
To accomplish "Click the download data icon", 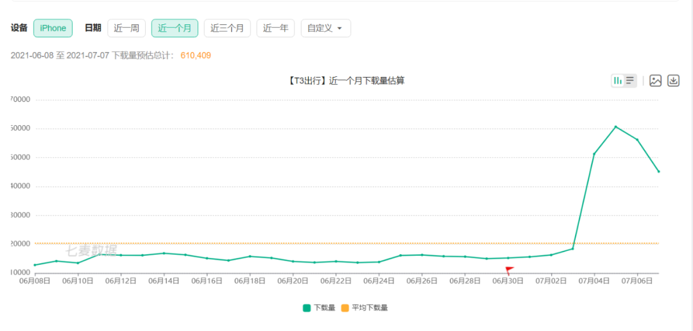I will [x=673, y=81].
